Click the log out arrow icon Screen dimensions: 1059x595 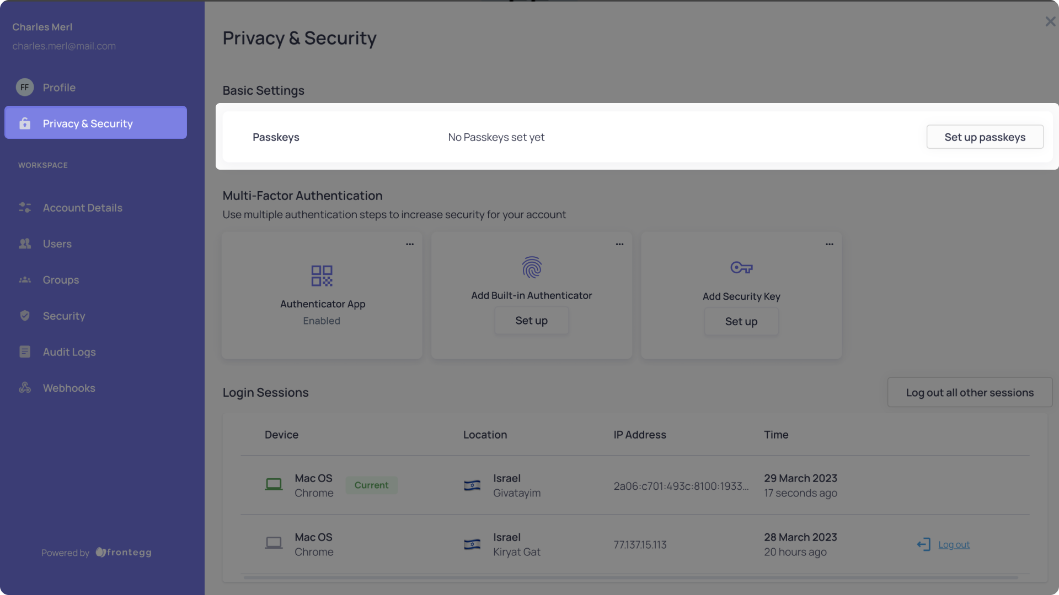[x=923, y=544]
